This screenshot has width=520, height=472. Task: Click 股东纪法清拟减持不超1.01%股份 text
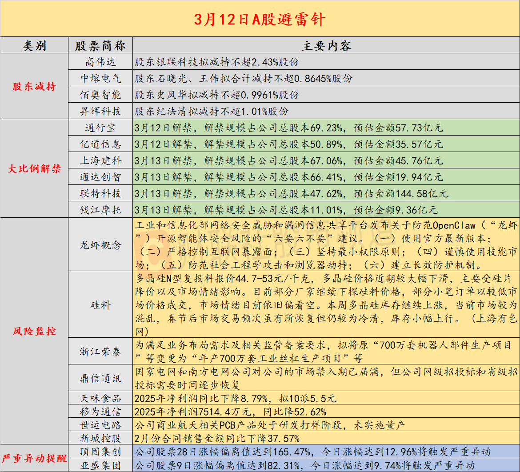[x=211, y=112]
